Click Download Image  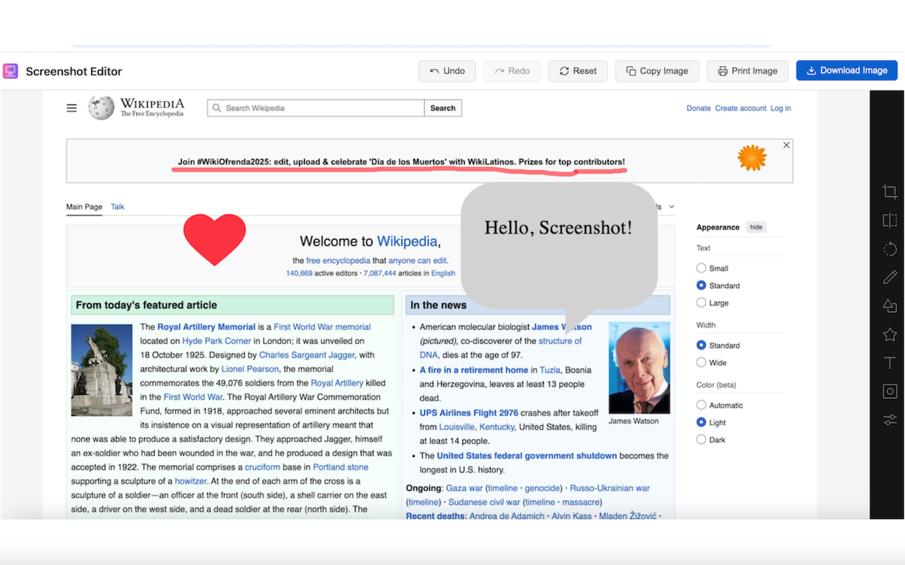tap(847, 71)
